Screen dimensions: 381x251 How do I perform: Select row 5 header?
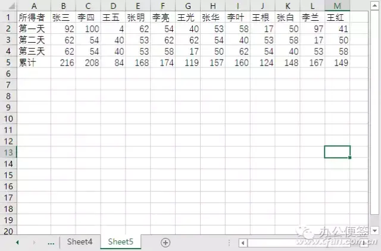(8, 62)
